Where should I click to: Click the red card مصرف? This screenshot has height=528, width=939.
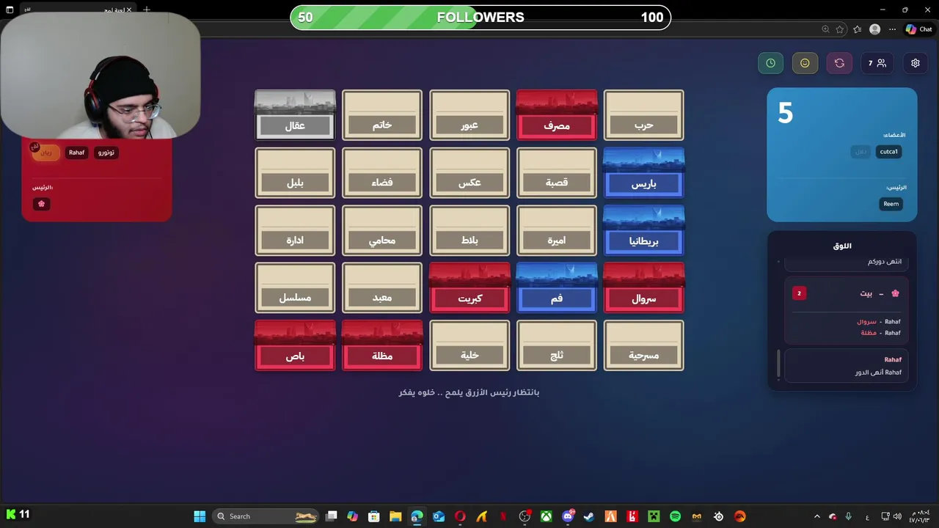(x=557, y=115)
